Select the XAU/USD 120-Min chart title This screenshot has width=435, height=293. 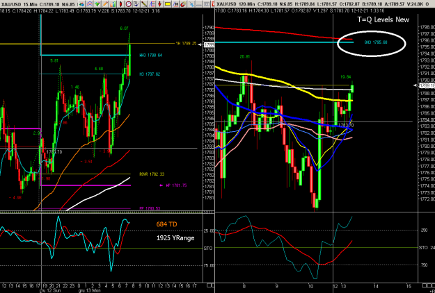pos(235,4)
